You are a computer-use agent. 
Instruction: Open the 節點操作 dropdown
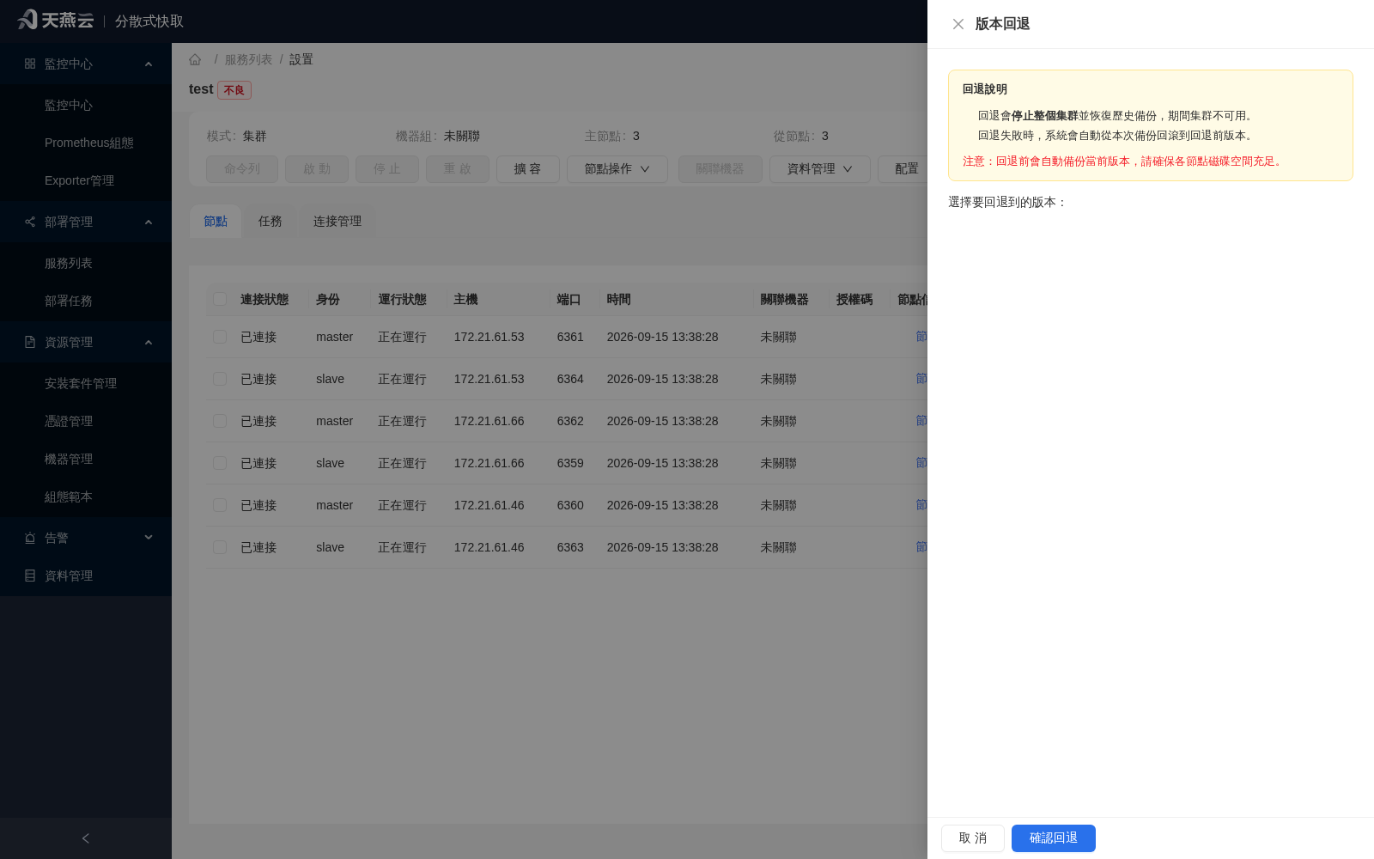click(617, 169)
